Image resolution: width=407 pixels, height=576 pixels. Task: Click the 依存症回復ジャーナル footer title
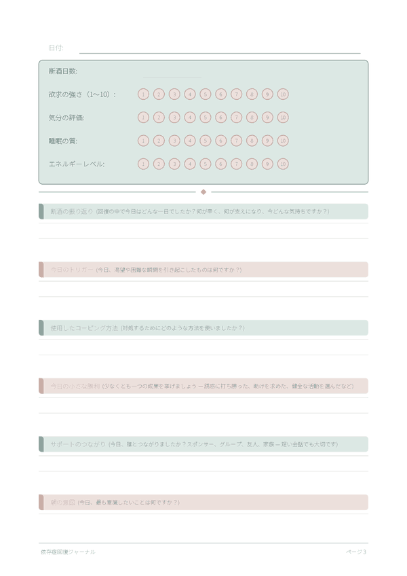[68, 552]
